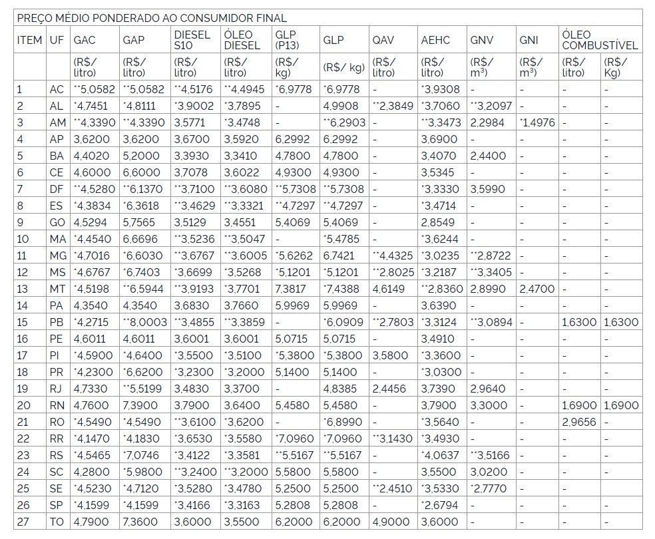Screen dimensions: 655x539
Task: Select the ÓLEO COMBUSTÍVEL column header
Action: pos(600,40)
